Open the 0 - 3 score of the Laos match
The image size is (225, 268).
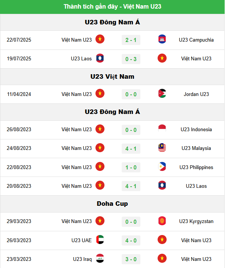click(x=131, y=59)
